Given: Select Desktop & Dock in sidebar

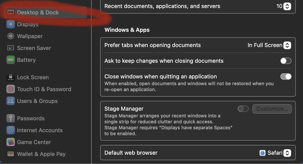Looking at the screenshot, I should 38,13.
